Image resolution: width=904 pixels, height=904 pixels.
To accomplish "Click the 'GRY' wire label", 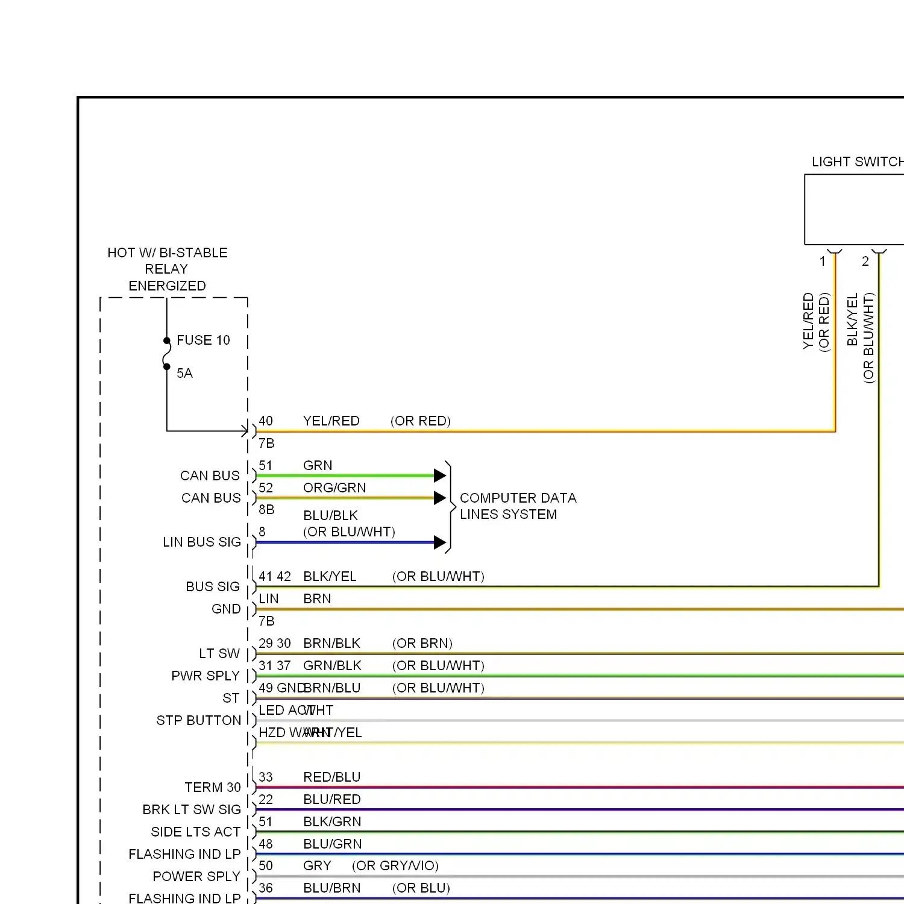I will (x=317, y=865).
